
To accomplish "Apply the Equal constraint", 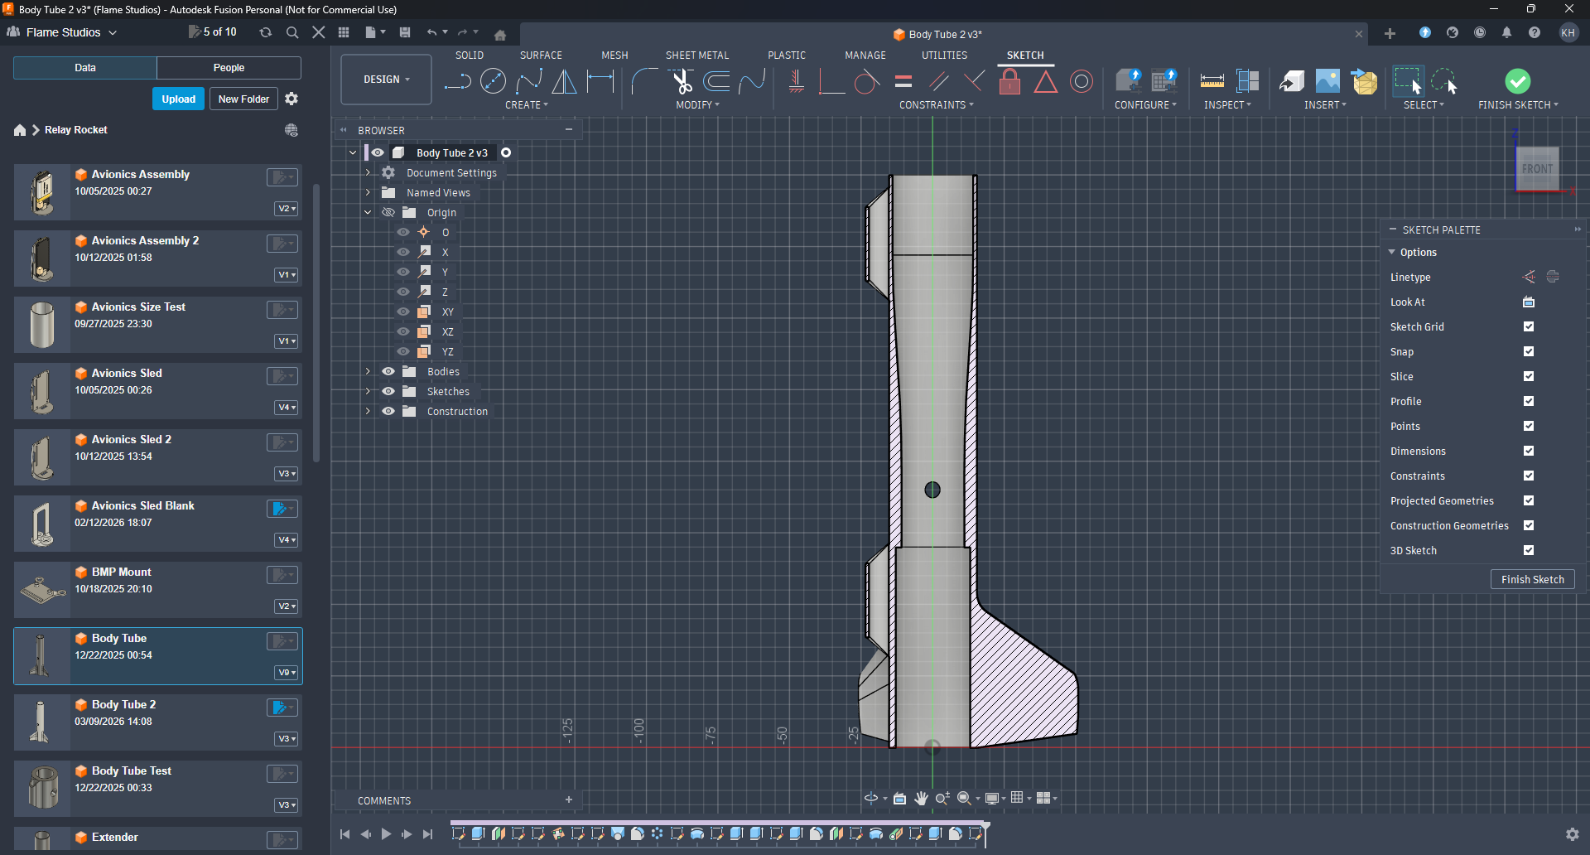I will (x=903, y=81).
